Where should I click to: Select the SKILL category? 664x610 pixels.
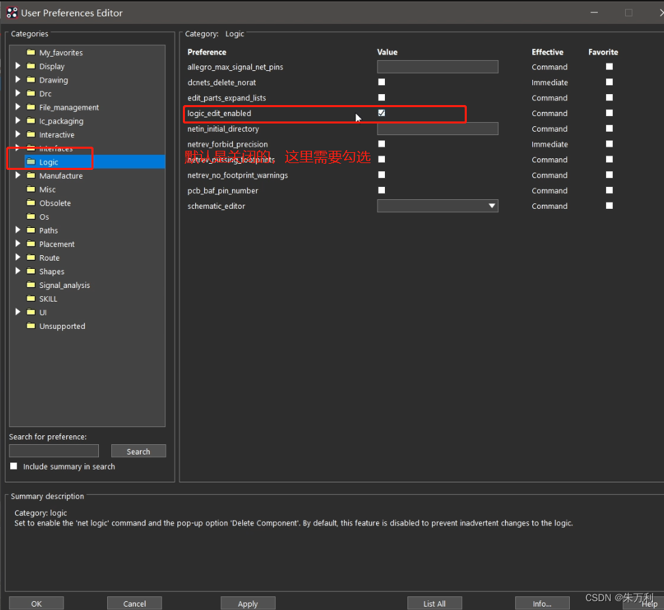[48, 299]
